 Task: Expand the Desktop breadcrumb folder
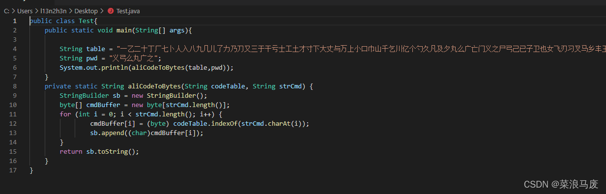[x=87, y=11]
